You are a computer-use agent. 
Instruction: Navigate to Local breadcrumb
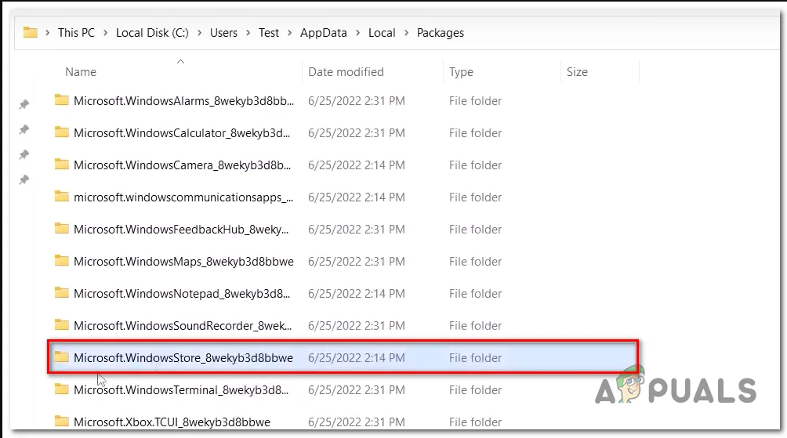382,33
